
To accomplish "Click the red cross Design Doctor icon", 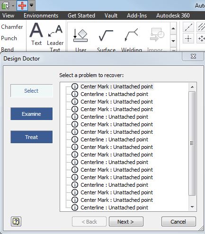I will click(22, 6).
